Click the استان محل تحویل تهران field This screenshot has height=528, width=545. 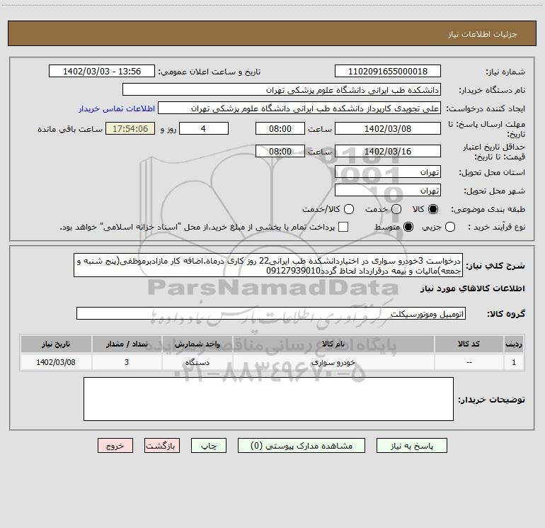coord(388,172)
